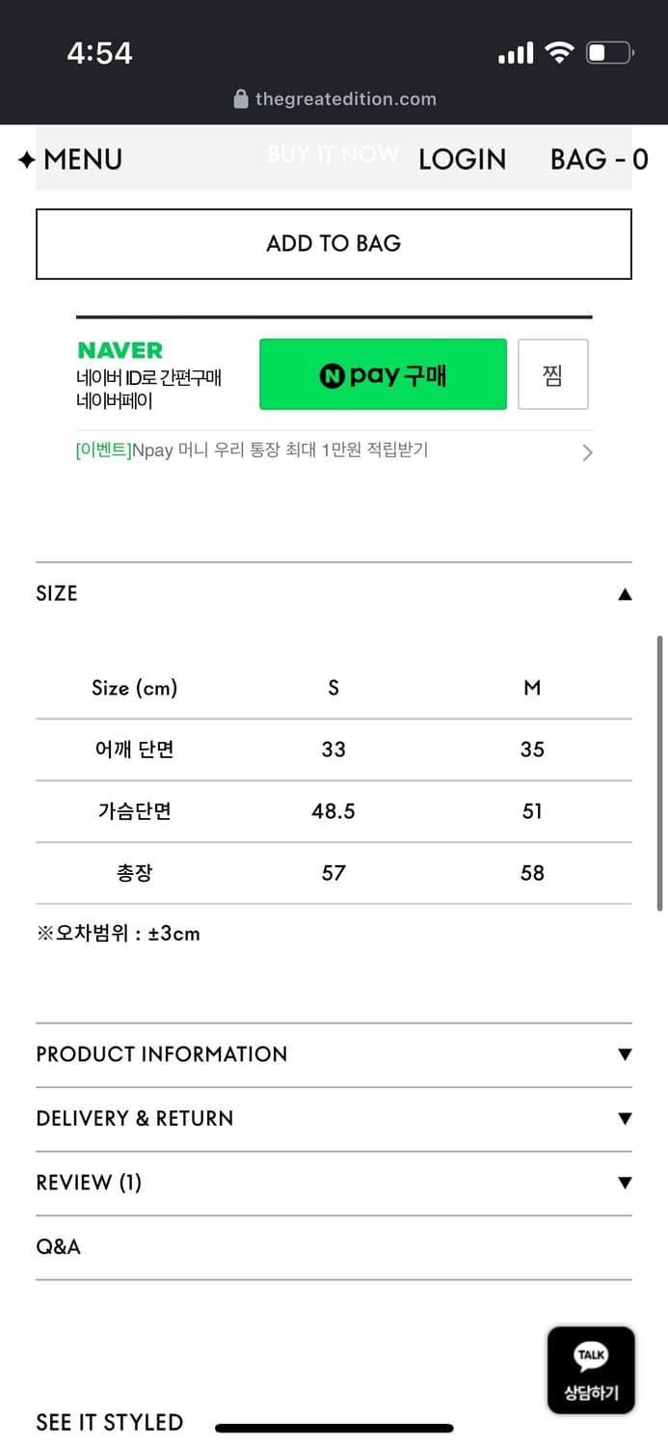
Task: Tap the Wi-Fi status icon
Action: (559, 52)
